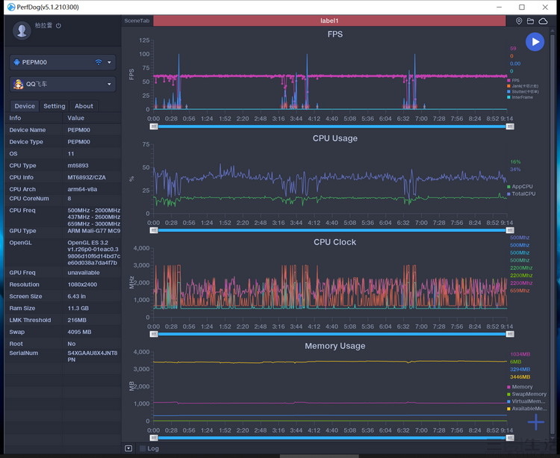Click the vertical scrollbar up arrow
The width and height of the screenshot is (560, 458).
(553, 29)
